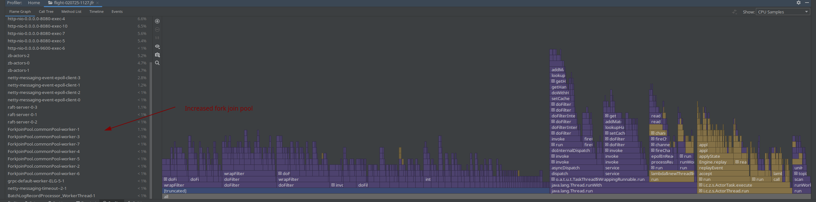This screenshot has height=202, width=816.
Task: Select raft-server-0-3 thread
Action: tap(77, 107)
